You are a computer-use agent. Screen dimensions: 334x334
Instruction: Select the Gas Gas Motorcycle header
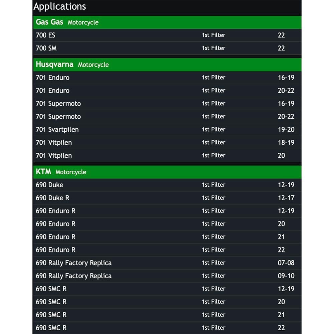point(167,22)
